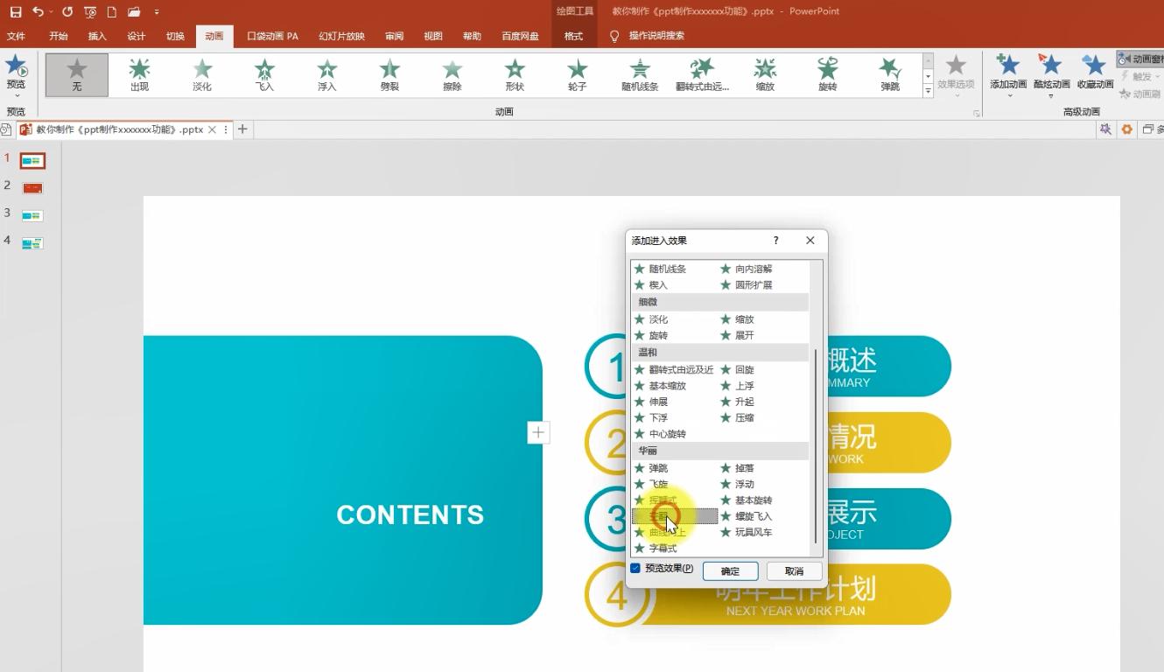Open the 幻灯片放映 (Slide Show) tab

pyautogui.click(x=340, y=36)
